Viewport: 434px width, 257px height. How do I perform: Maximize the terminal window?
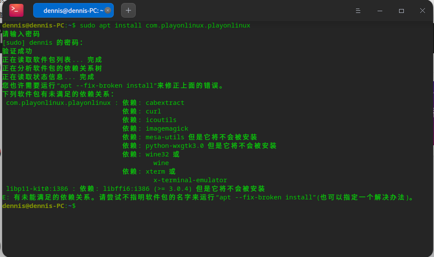[x=401, y=11]
